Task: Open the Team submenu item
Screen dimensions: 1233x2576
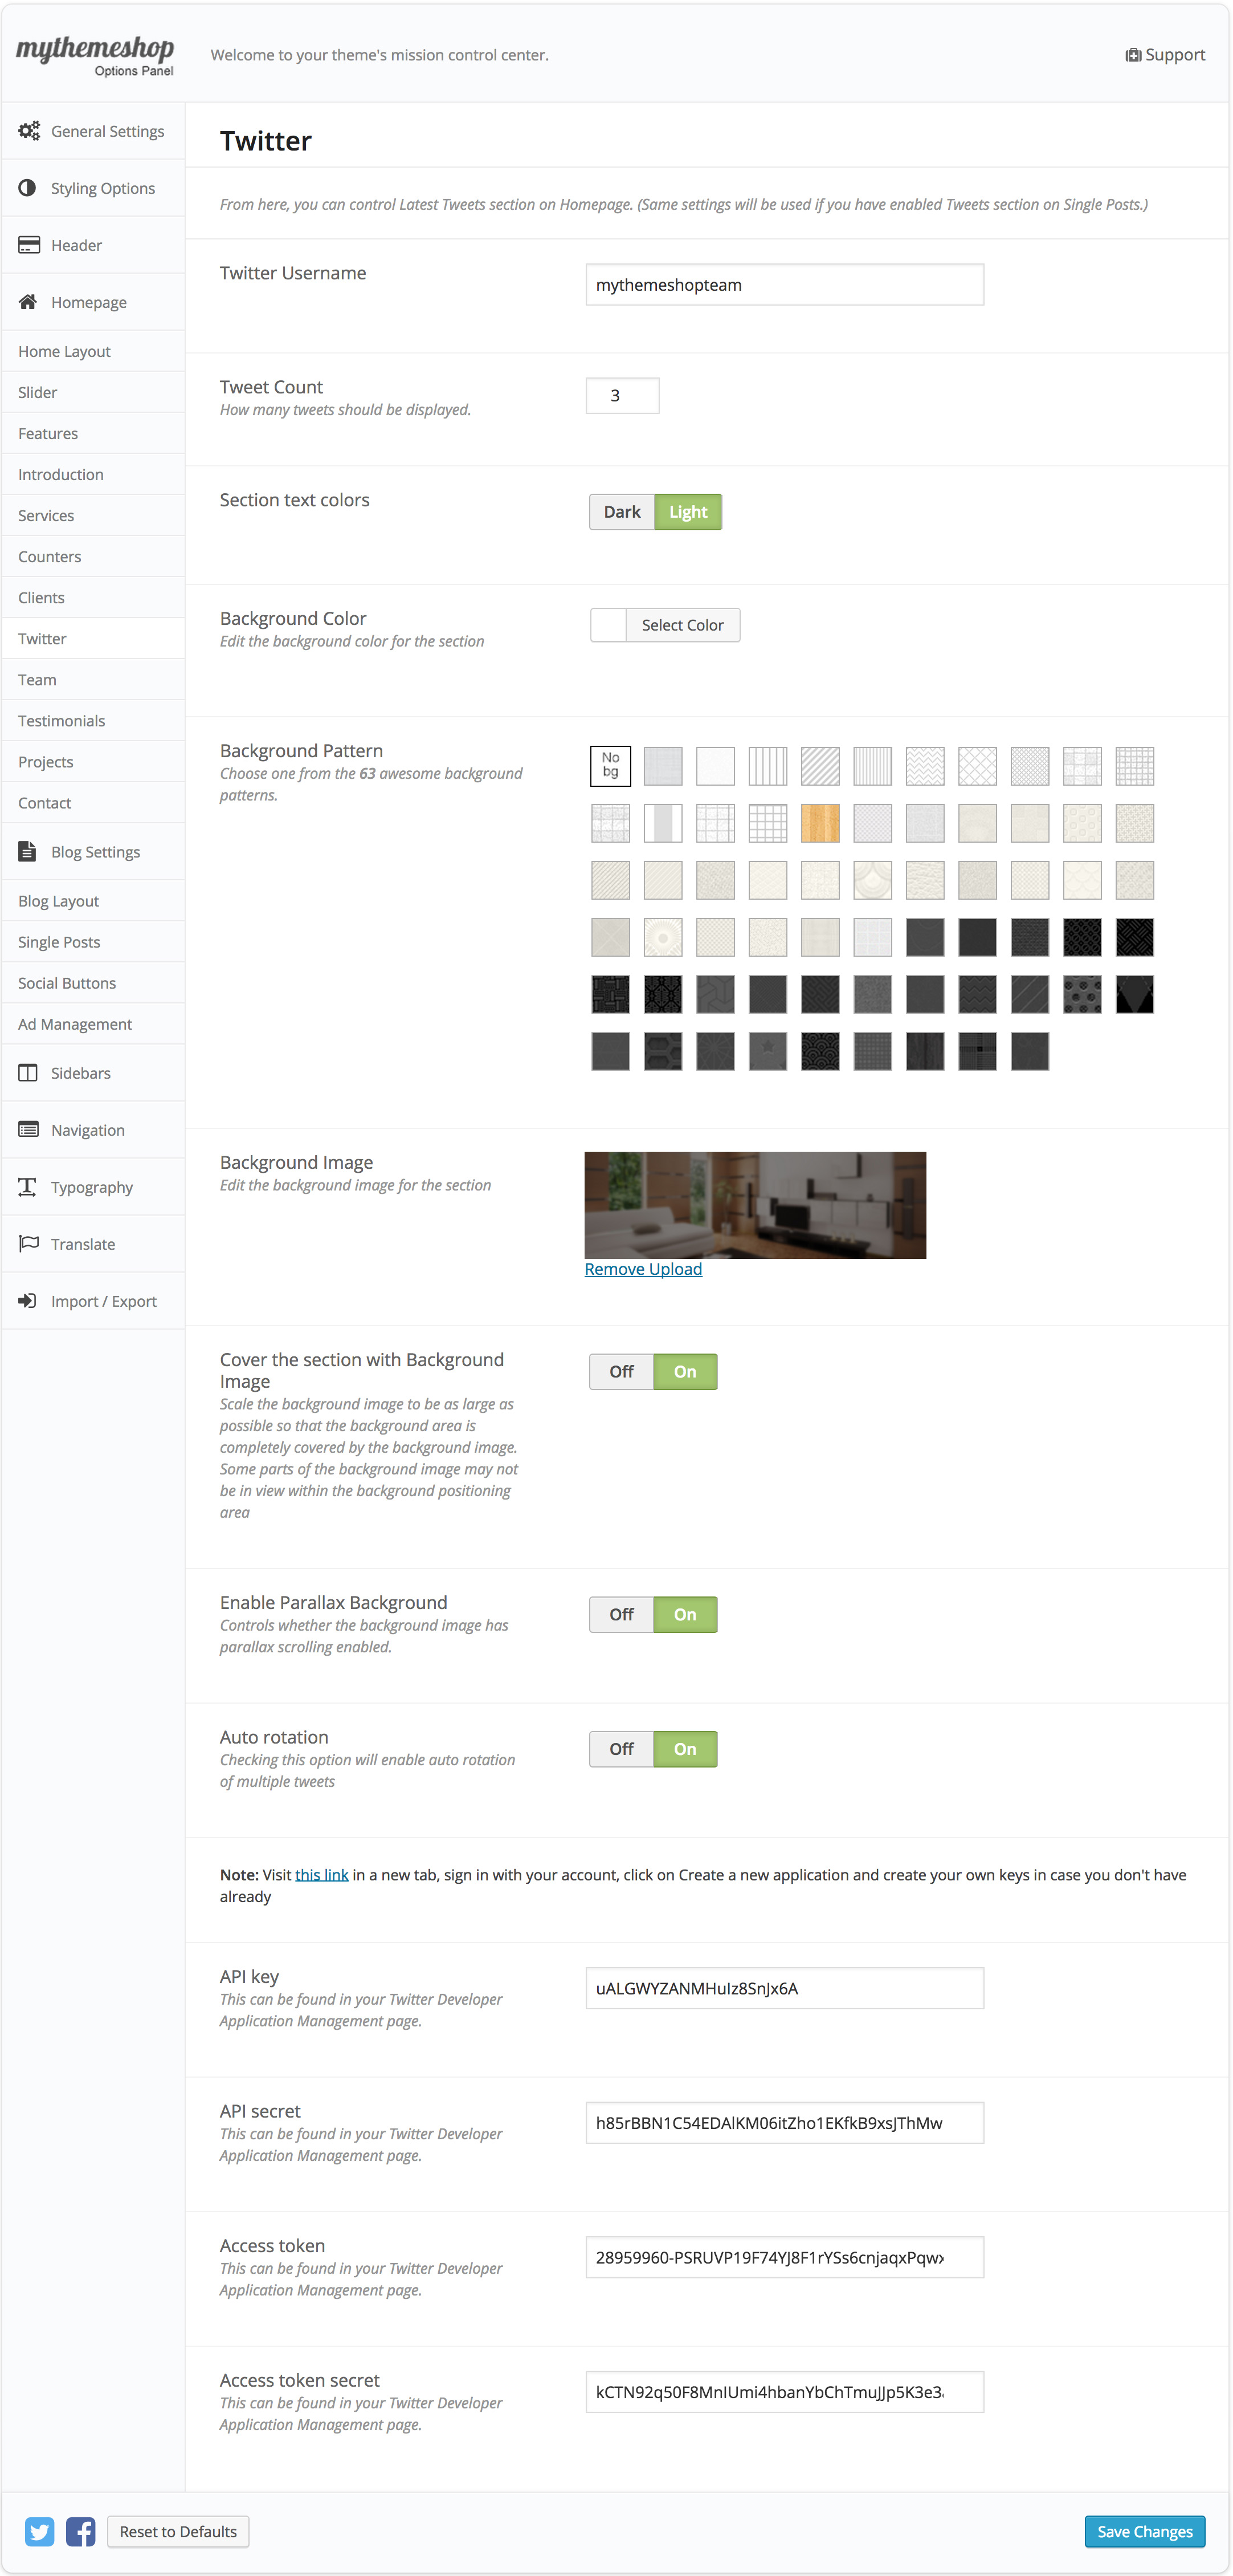Action: pyautogui.click(x=37, y=680)
